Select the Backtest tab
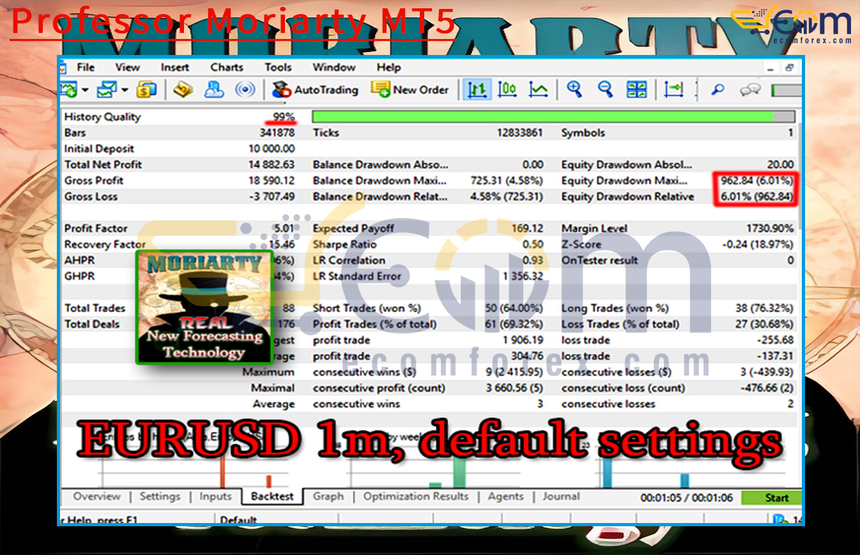 (273, 496)
